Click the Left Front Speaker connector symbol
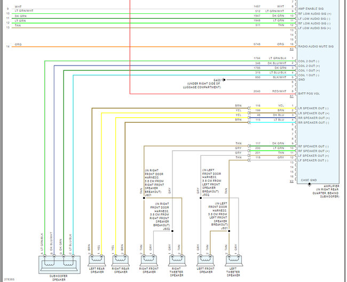This screenshot has height=282, width=347. 206,261
